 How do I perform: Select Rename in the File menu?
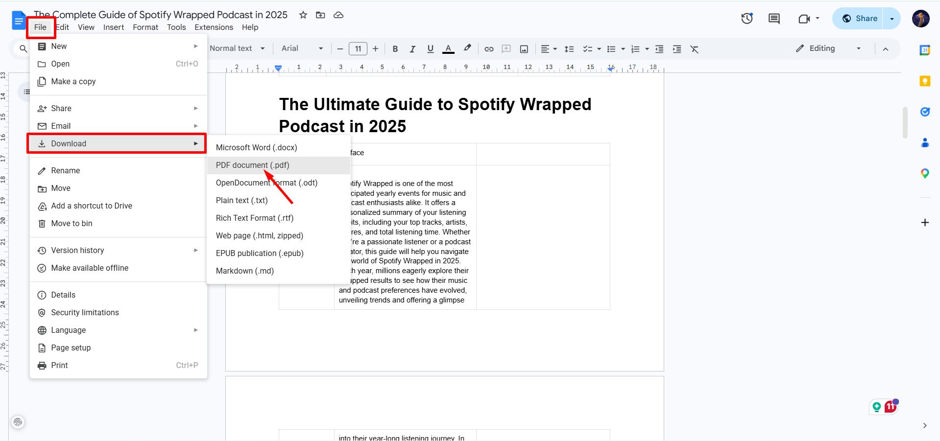[x=119, y=171]
